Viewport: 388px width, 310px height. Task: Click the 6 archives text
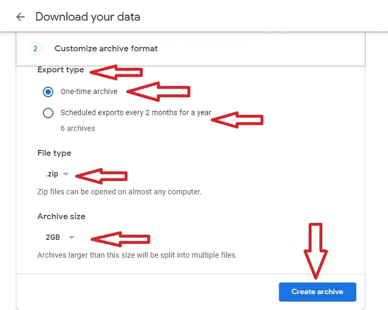[x=78, y=128]
